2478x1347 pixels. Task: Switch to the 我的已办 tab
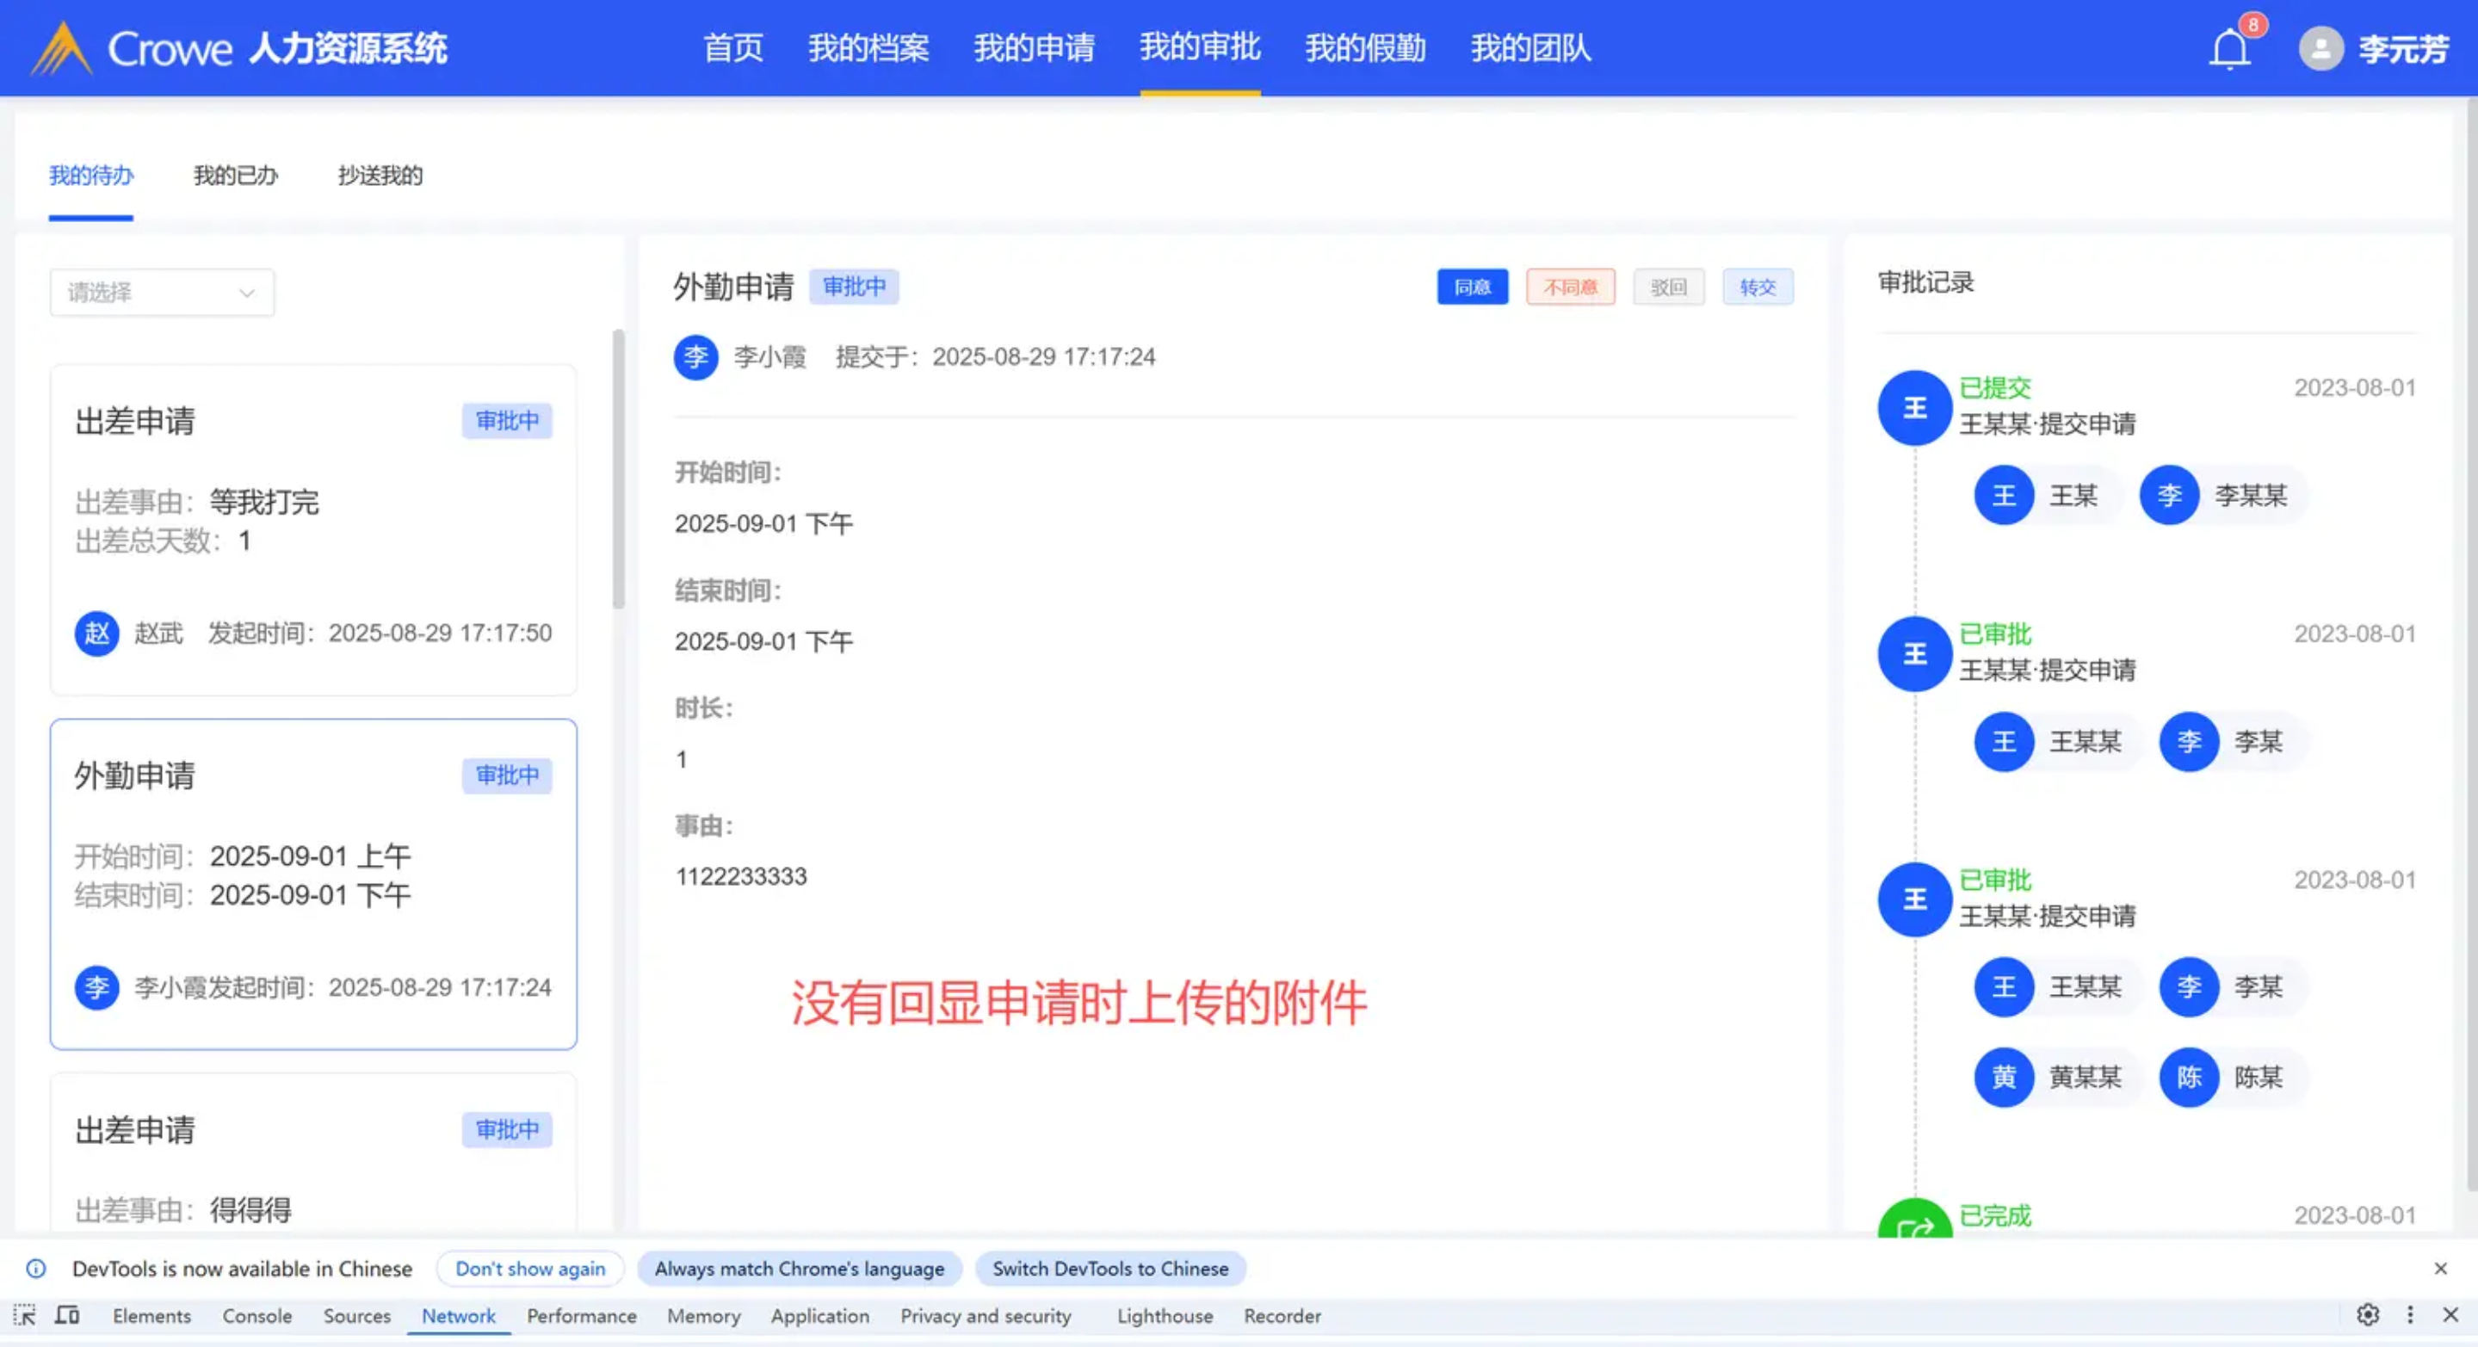tap(236, 175)
